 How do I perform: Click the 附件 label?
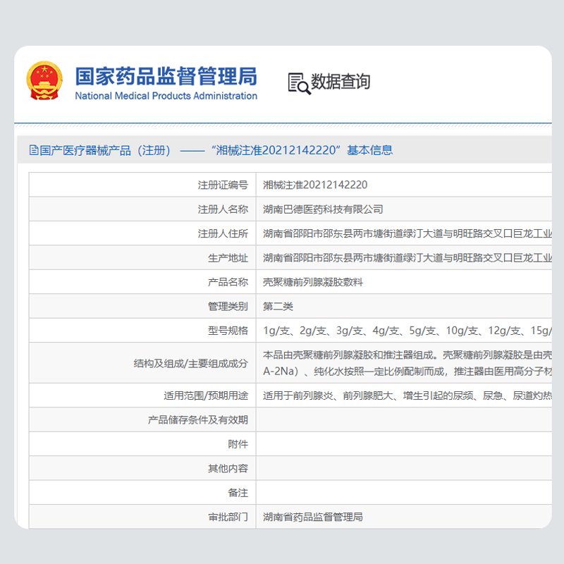(x=238, y=444)
